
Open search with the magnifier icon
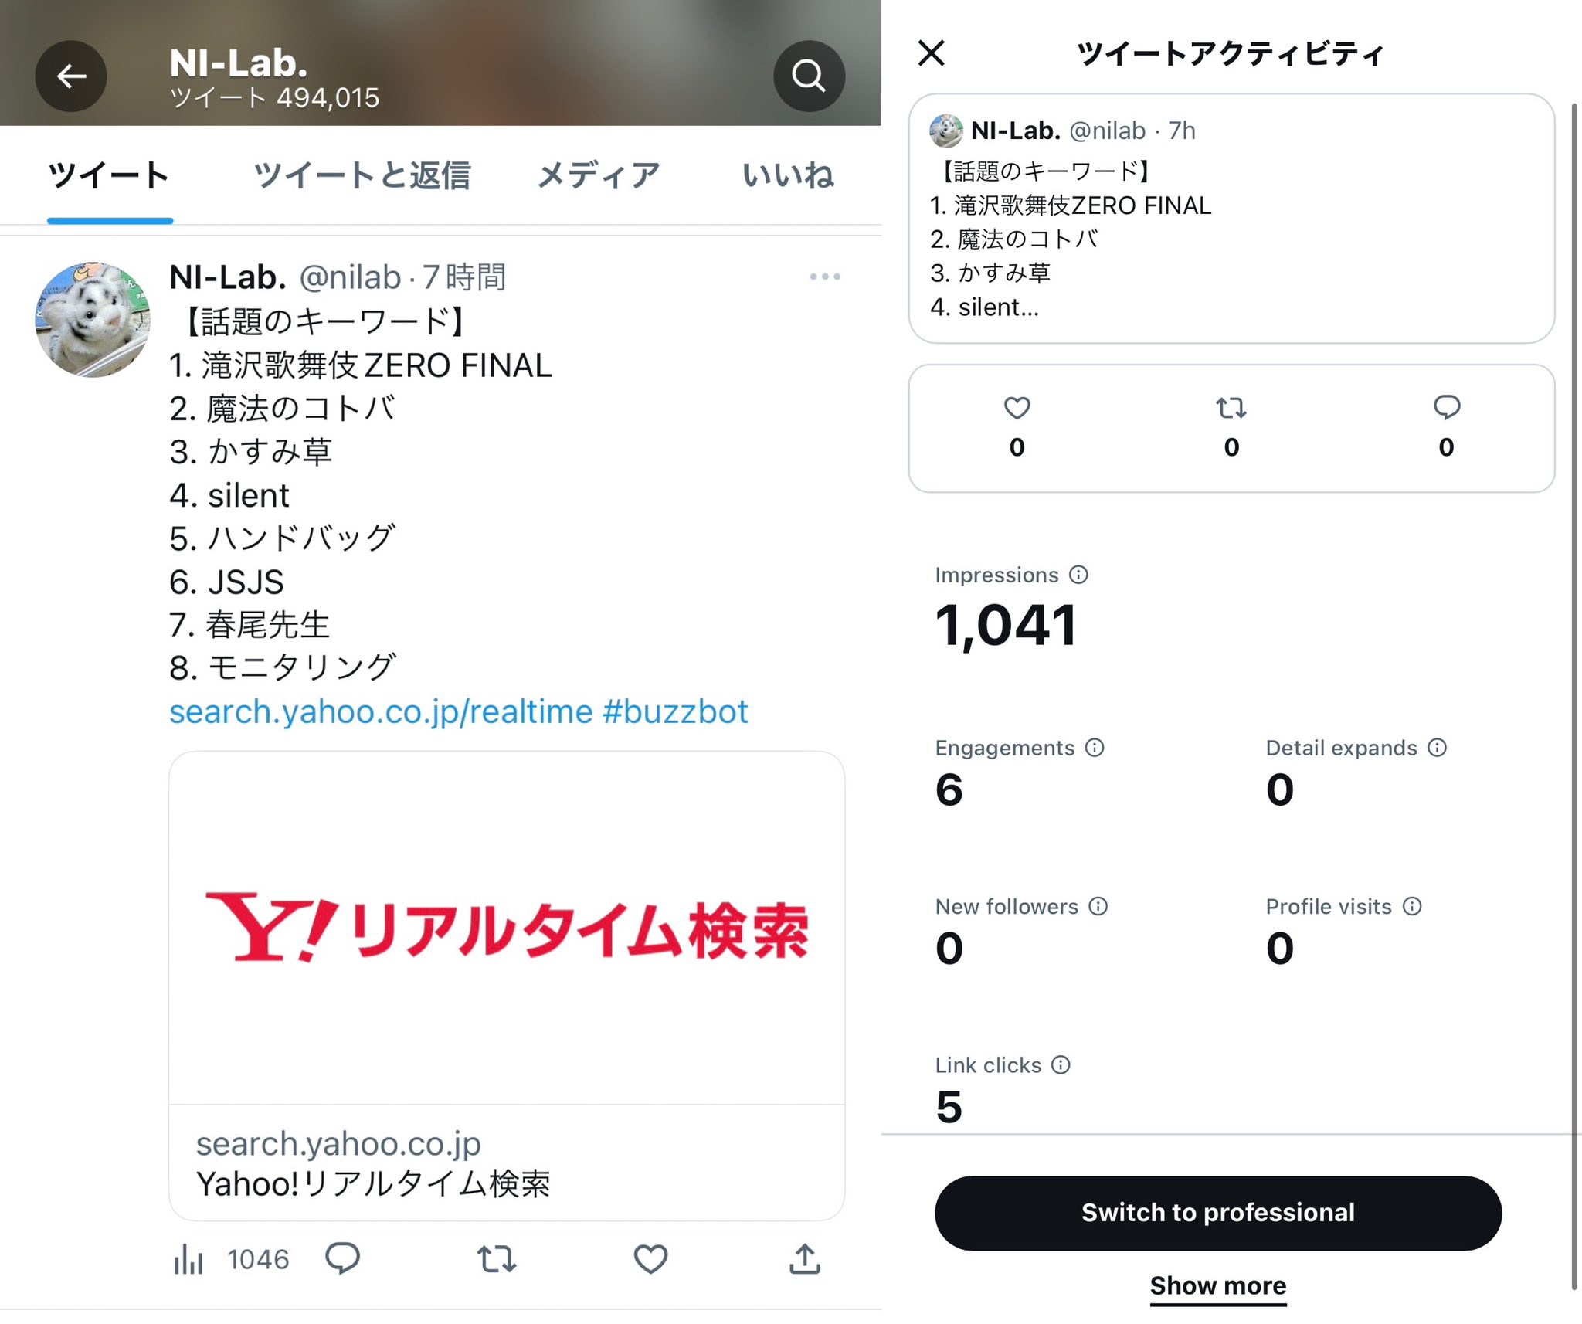(x=809, y=76)
